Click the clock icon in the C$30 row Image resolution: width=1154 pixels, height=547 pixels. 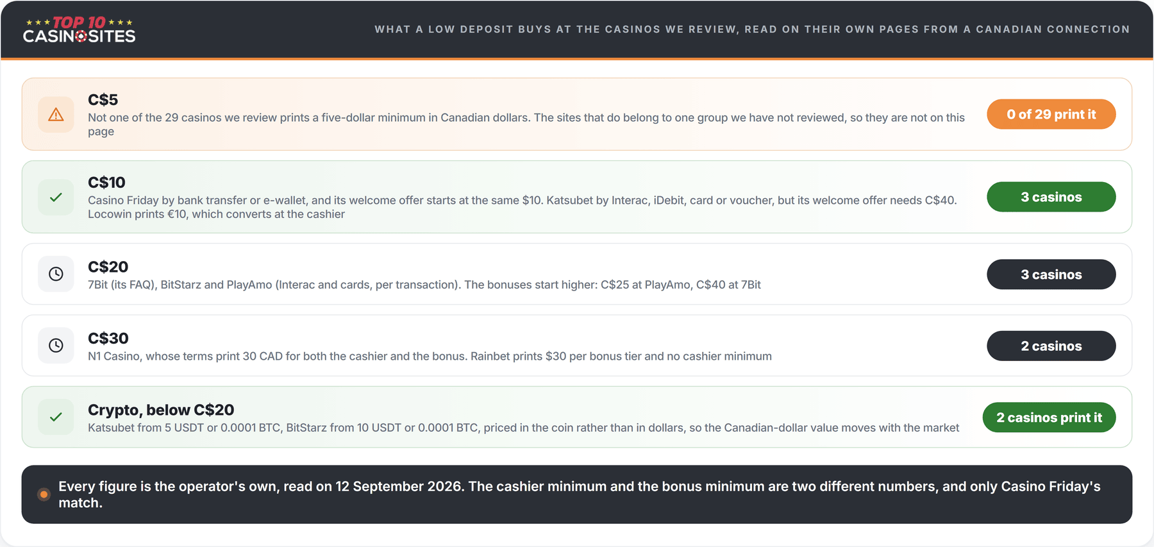pyautogui.click(x=56, y=346)
